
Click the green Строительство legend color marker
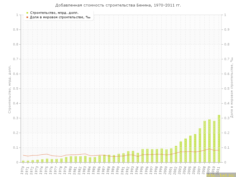27,13
